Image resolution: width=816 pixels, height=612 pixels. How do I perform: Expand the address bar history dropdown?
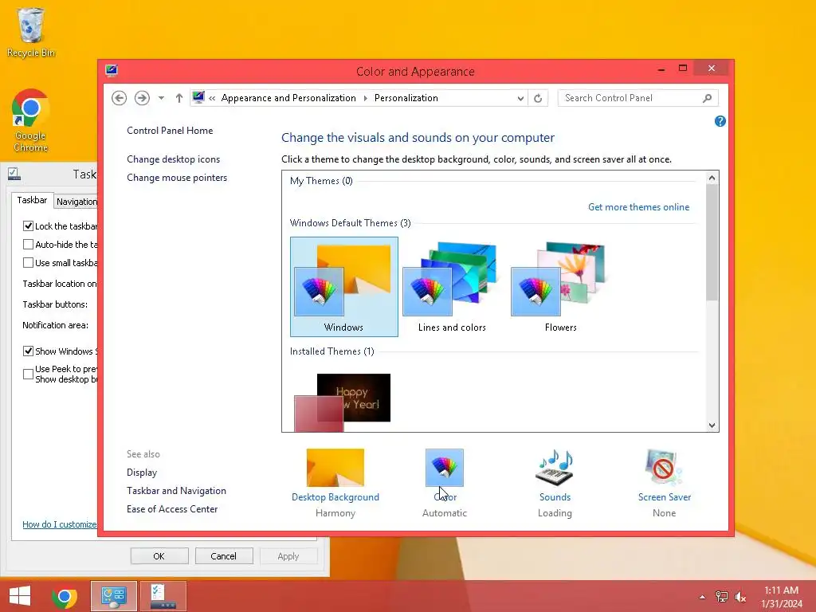[x=520, y=98]
